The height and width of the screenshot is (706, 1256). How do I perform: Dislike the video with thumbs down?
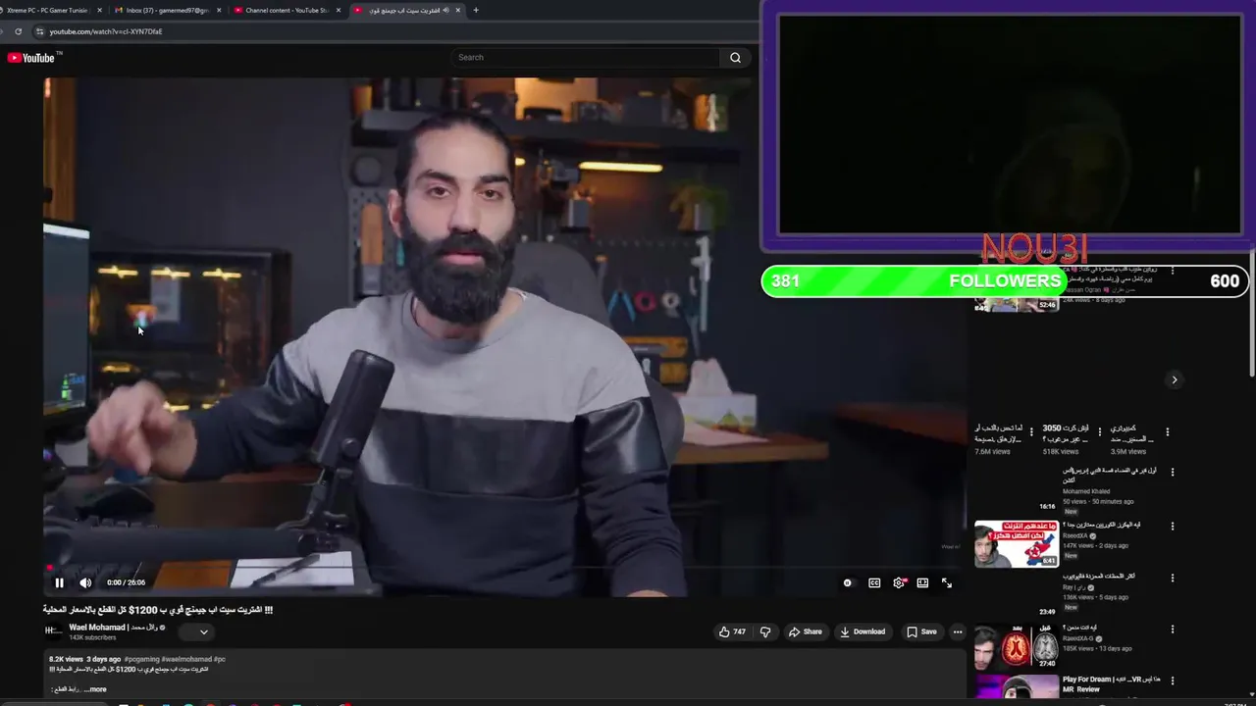[765, 631]
